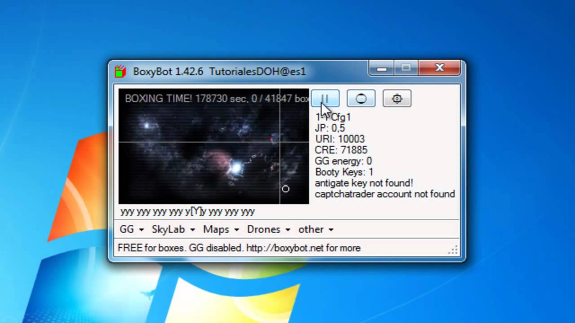Click 'captchatrader account not found' message

pos(385,194)
